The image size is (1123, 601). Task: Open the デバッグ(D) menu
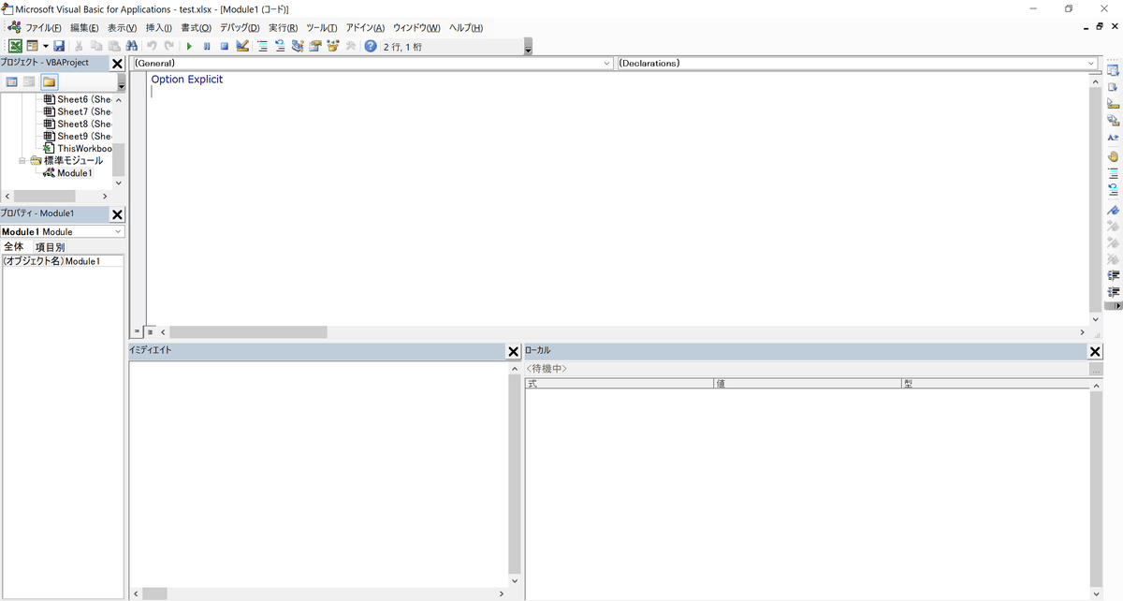click(x=240, y=28)
